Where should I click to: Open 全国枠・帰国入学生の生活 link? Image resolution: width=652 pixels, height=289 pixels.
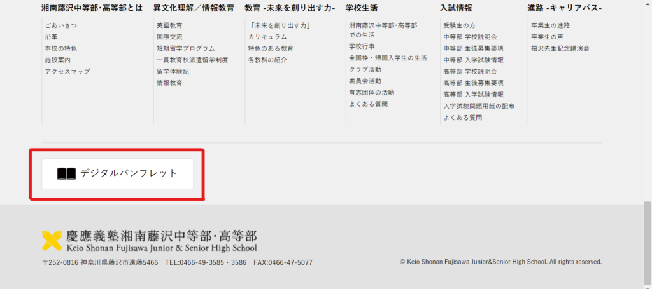click(388, 58)
